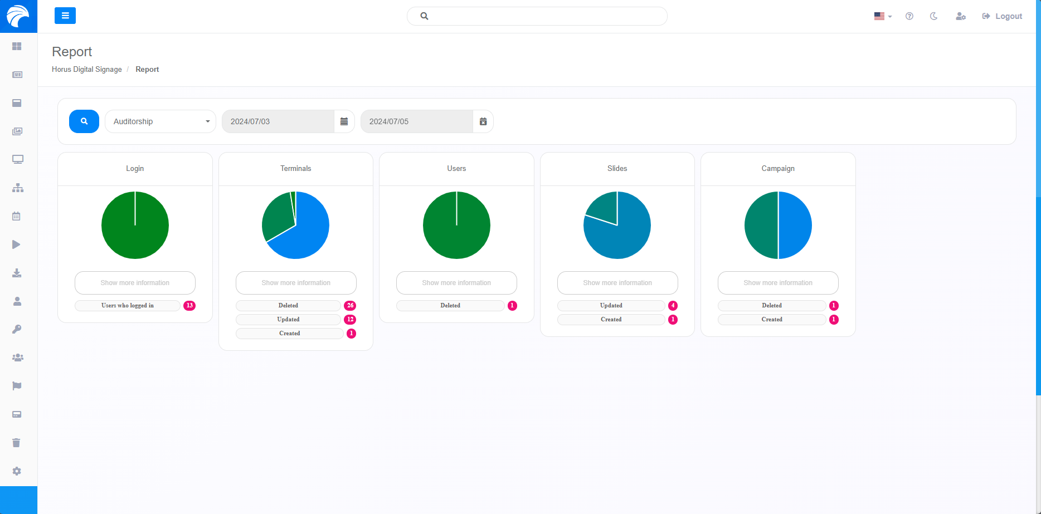Viewport: 1041px width, 514px height.
Task: Open the end date calendar picker
Action: point(483,121)
